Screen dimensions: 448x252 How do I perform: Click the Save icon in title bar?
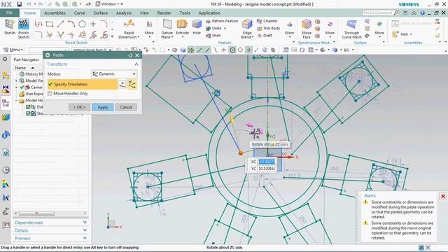point(19,4)
